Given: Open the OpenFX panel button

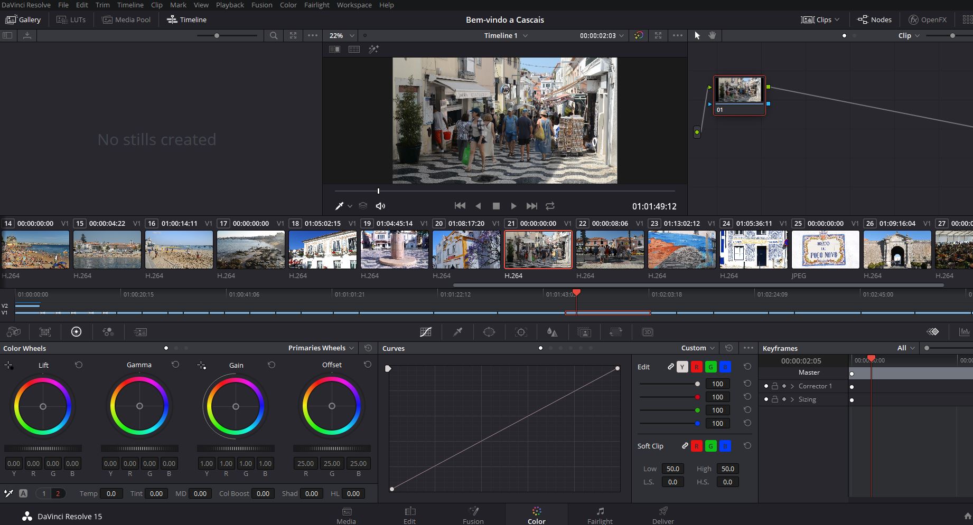Looking at the screenshot, I should [x=927, y=20].
